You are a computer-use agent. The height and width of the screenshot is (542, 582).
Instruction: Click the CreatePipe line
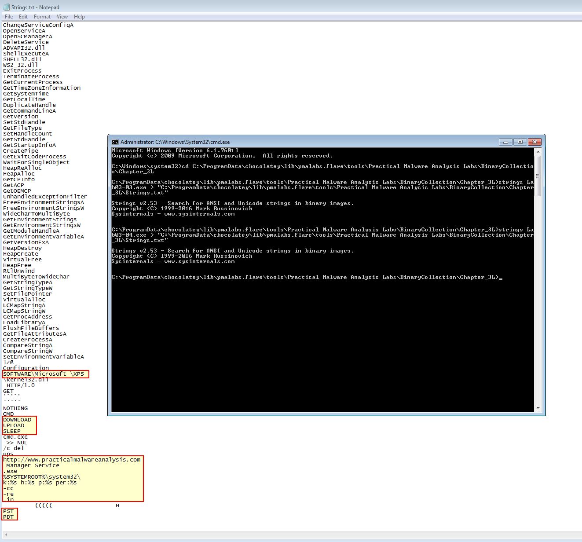21,151
